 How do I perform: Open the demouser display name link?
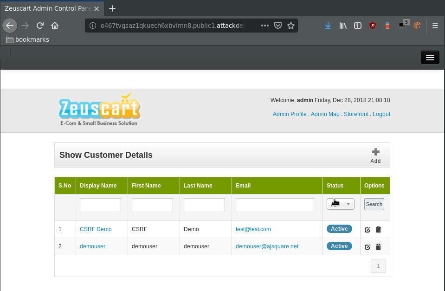pyautogui.click(x=92, y=246)
